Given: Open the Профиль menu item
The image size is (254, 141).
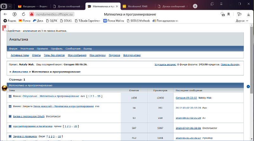Looking at the screenshot, I should pyautogui.click(x=57, y=49).
